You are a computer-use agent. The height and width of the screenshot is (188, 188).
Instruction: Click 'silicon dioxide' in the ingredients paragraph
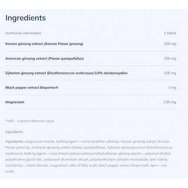tap(37, 165)
